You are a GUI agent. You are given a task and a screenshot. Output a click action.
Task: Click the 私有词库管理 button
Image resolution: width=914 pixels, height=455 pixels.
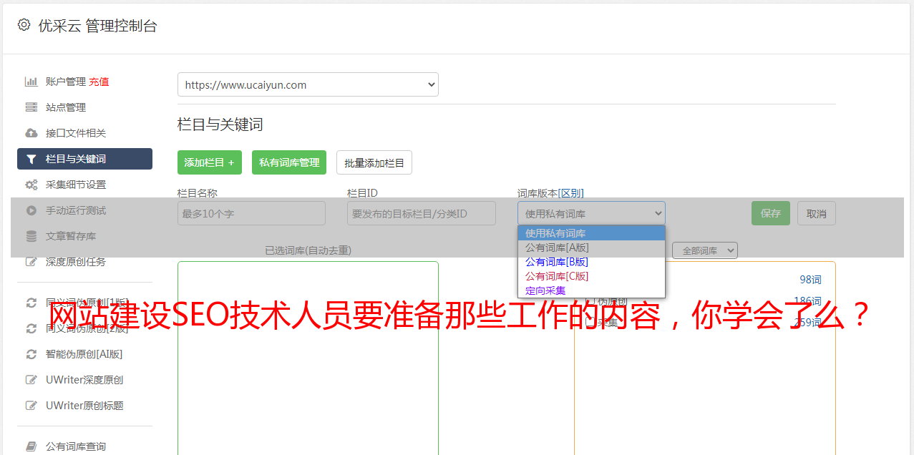pos(289,162)
